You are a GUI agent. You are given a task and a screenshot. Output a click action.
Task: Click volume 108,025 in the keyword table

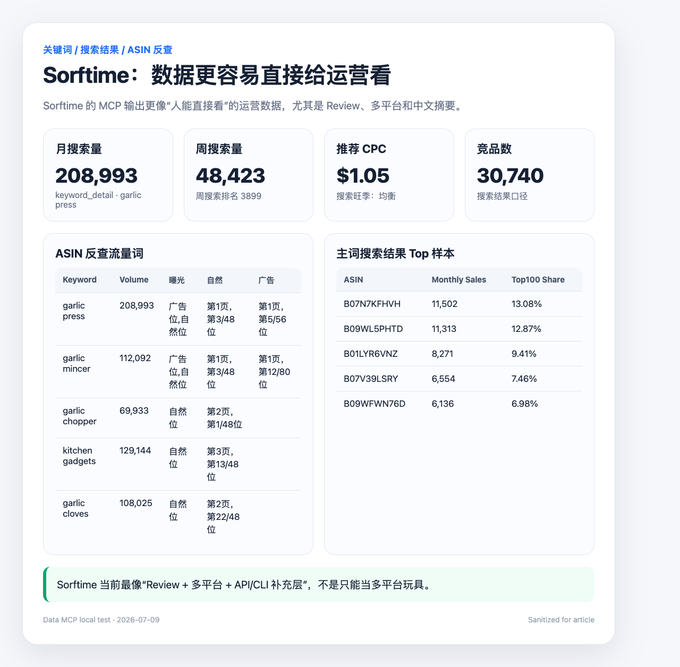(x=136, y=503)
